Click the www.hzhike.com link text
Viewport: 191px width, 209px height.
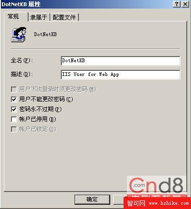point(169,203)
